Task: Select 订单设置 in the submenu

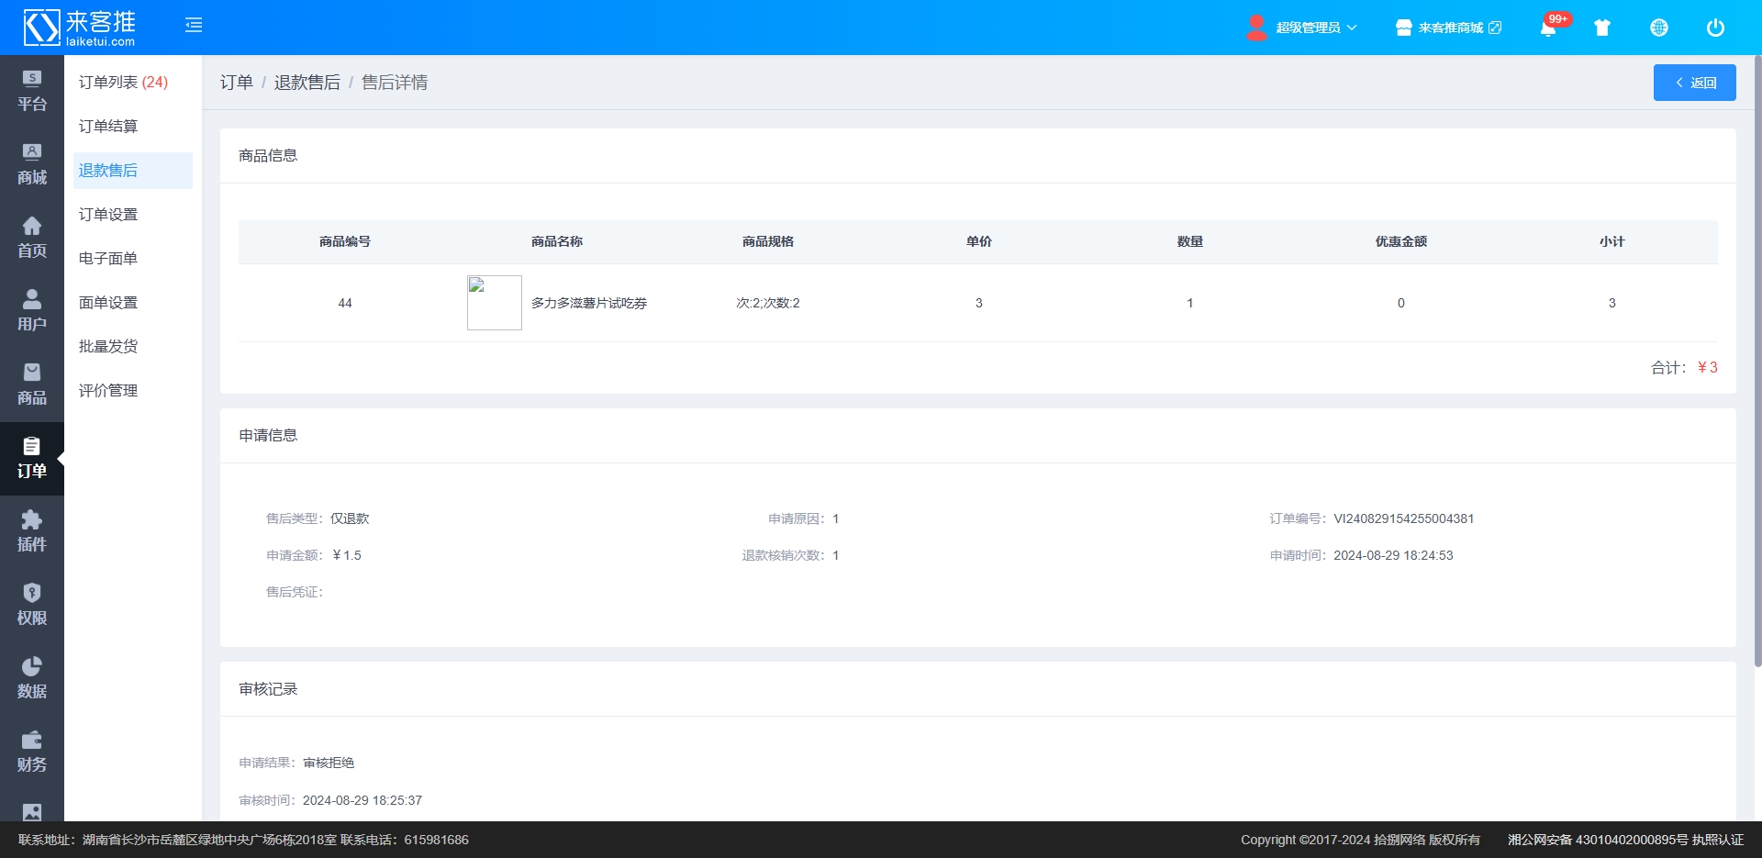Action: click(108, 215)
